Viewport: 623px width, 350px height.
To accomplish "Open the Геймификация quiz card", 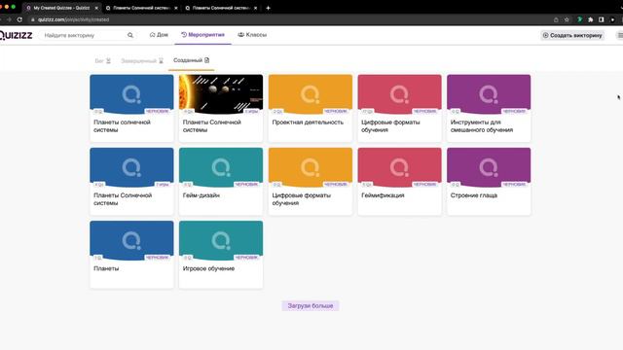I will coord(399,182).
